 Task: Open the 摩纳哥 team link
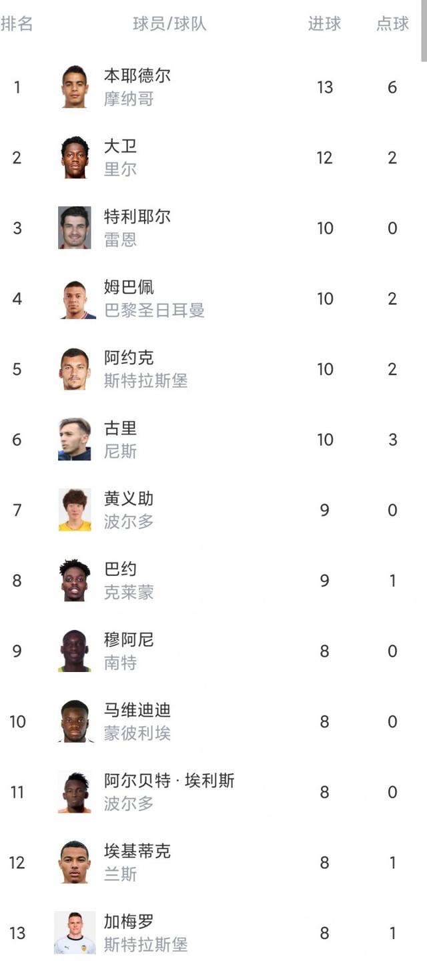tap(129, 99)
